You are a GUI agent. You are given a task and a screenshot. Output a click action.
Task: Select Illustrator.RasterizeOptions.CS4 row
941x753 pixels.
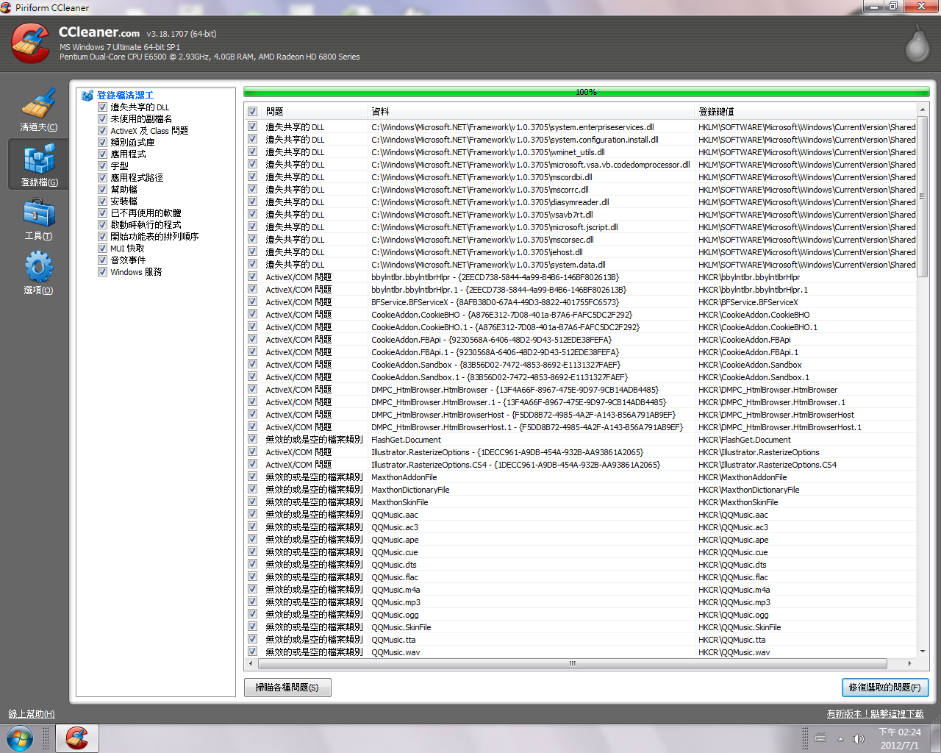[582, 465]
